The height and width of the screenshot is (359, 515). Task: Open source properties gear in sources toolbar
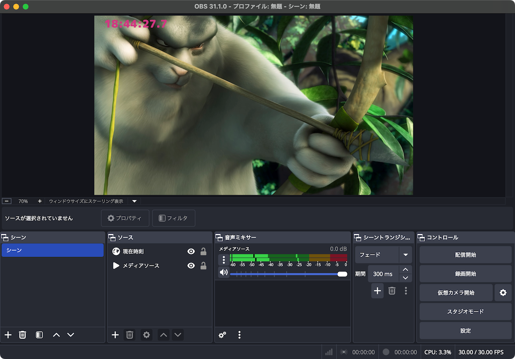click(147, 335)
